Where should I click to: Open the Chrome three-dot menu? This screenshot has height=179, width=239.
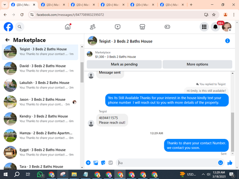click(234, 15)
